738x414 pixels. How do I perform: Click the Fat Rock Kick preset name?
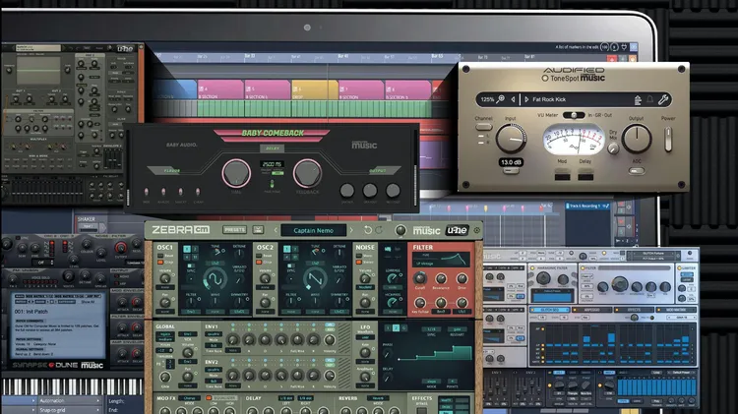[549, 99]
